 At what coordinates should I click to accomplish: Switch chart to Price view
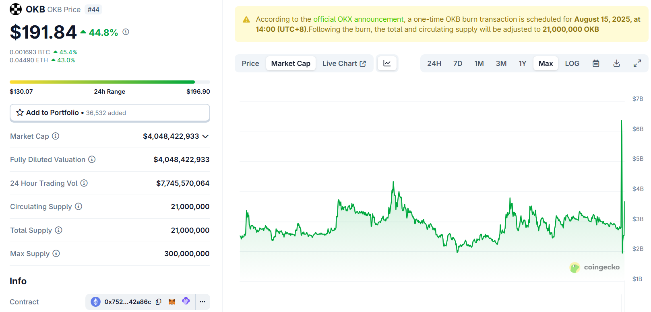250,64
